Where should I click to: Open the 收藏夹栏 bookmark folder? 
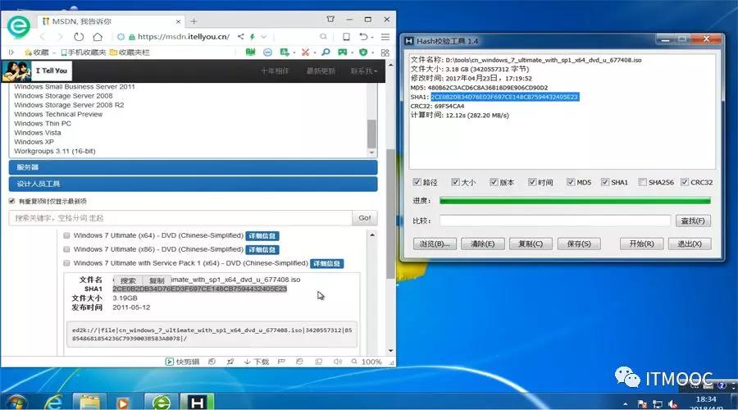coord(130,52)
